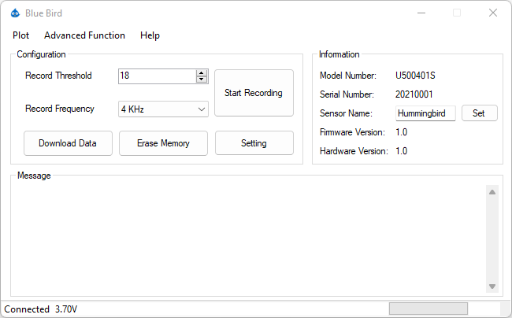Increase Record Threshold with up arrow

coord(202,72)
